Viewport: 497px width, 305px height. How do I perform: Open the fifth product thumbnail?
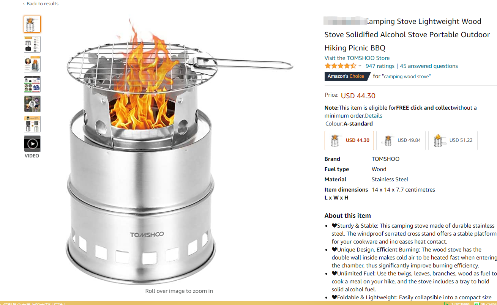32,104
